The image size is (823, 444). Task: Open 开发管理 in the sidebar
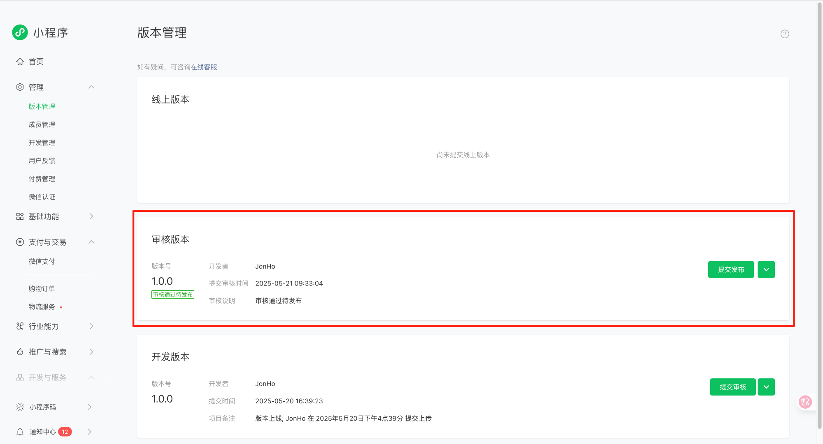point(42,143)
